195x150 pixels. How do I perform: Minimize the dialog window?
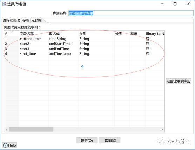(162, 4)
